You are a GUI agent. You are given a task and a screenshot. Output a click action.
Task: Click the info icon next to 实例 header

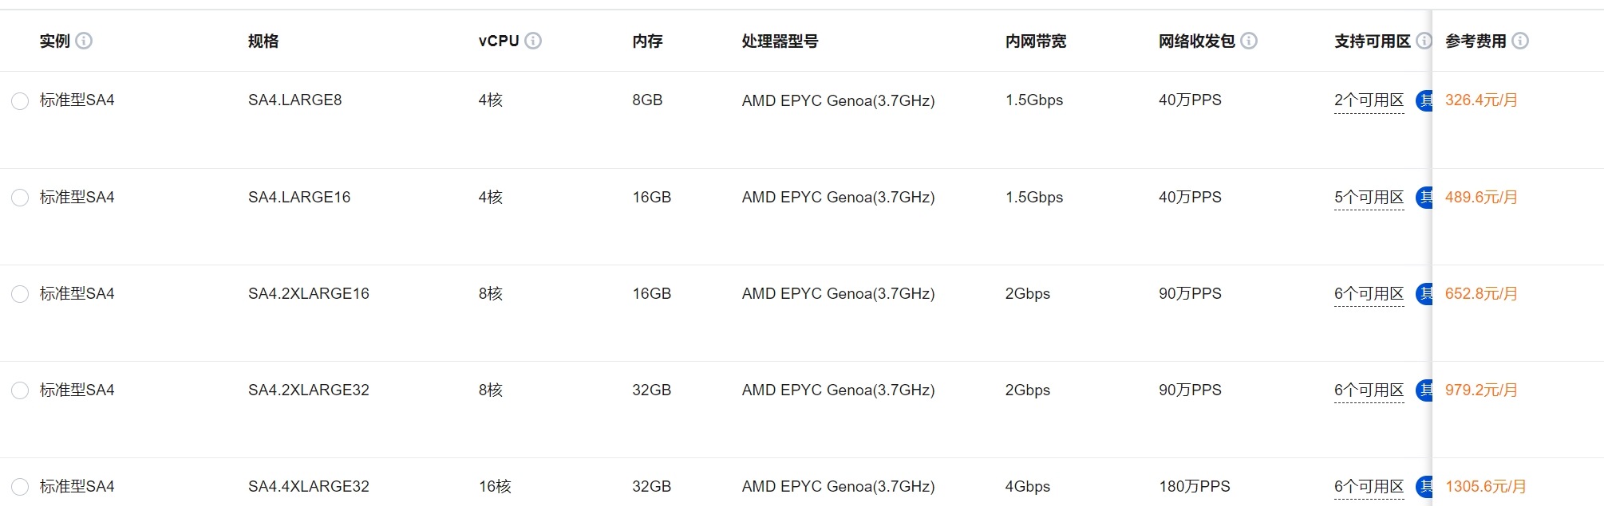pyautogui.click(x=84, y=41)
